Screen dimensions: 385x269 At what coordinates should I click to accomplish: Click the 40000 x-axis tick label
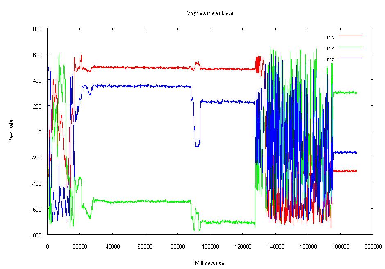coord(112,246)
